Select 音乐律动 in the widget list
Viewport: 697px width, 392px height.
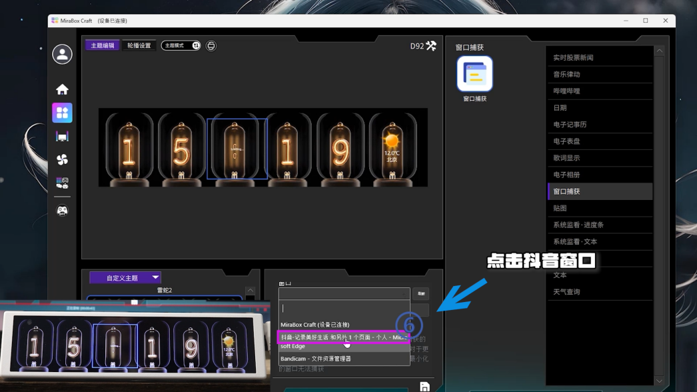[600, 74]
